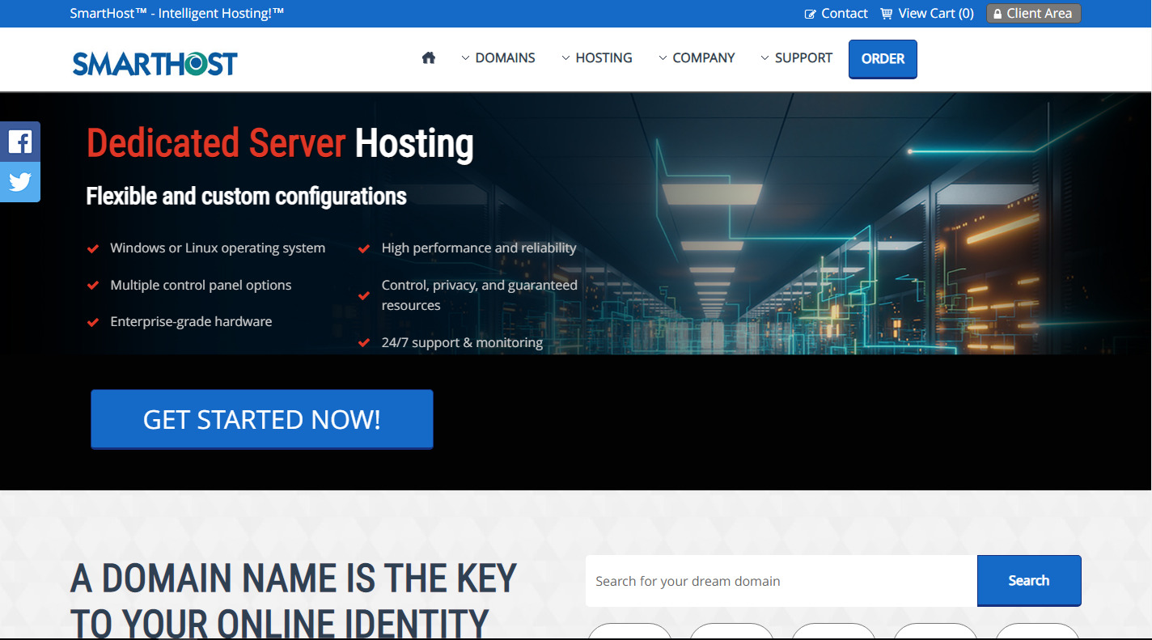1152x640 pixels.
Task: Click the SmartHost logo
Action: click(155, 63)
